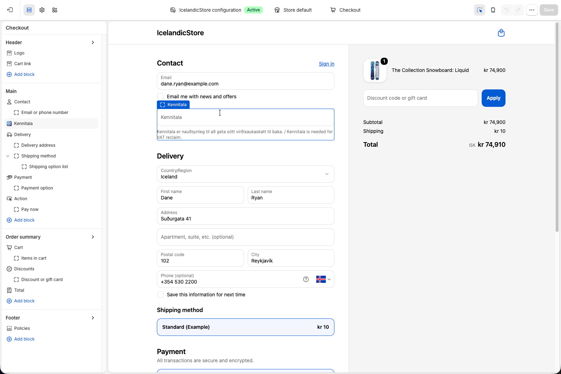Click the Kennitala input field

(245, 117)
